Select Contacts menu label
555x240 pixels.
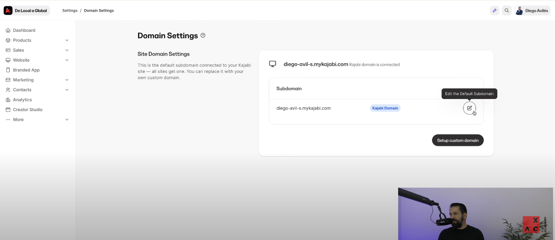(x=22, y=90)
